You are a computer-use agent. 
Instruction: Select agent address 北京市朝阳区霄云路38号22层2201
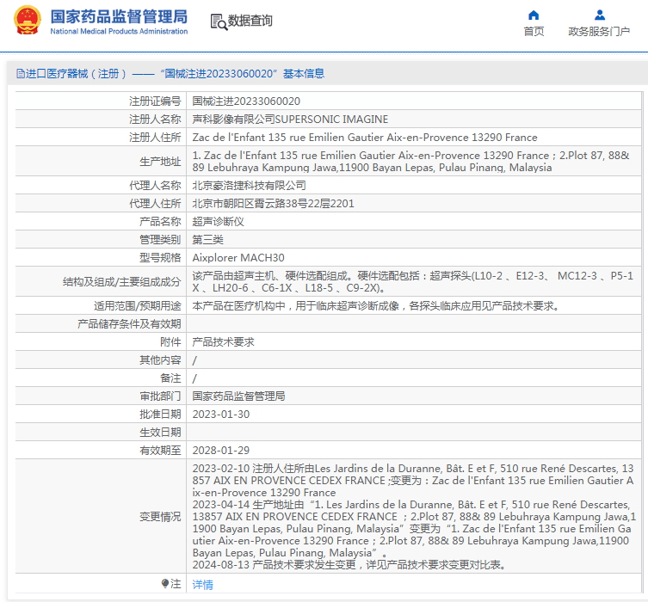point(273,204)
